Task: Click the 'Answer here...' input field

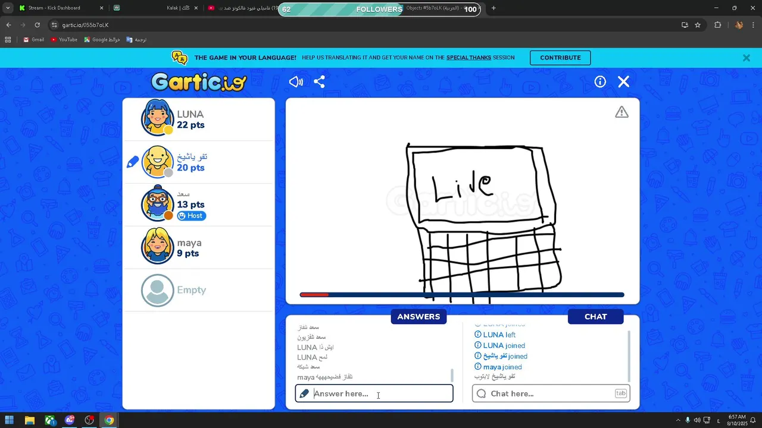Action: [x=374, y=394]
